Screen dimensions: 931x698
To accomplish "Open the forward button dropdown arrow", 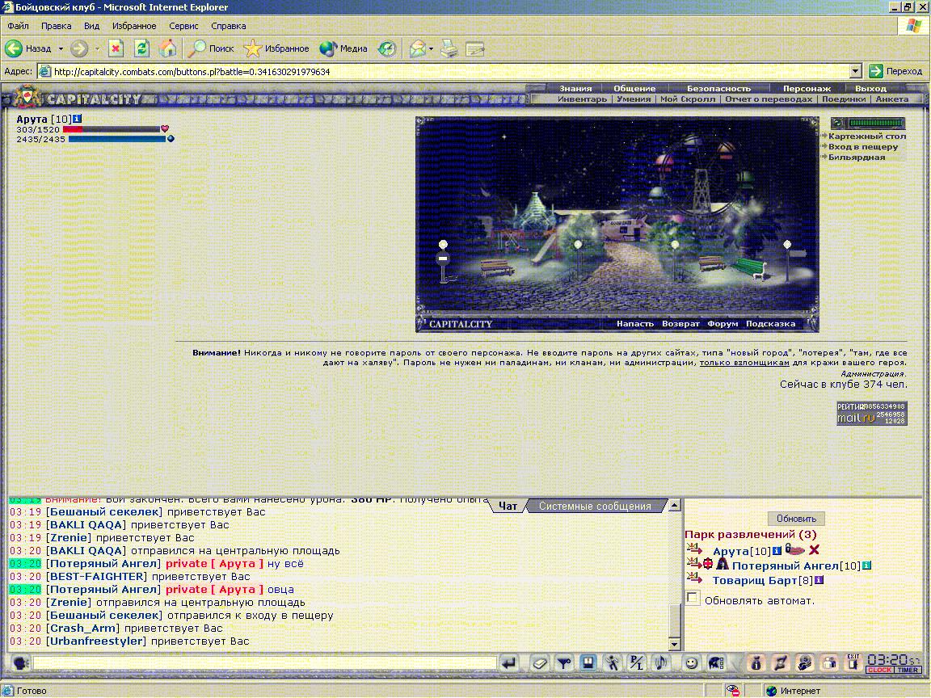I will coord(97,48).
